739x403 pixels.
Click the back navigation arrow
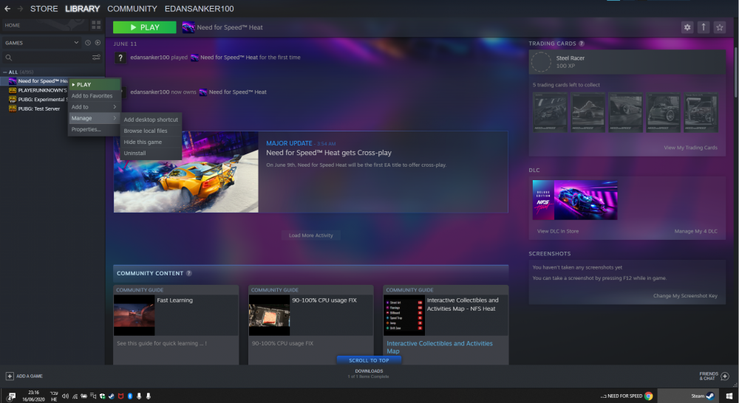[7, 8]
